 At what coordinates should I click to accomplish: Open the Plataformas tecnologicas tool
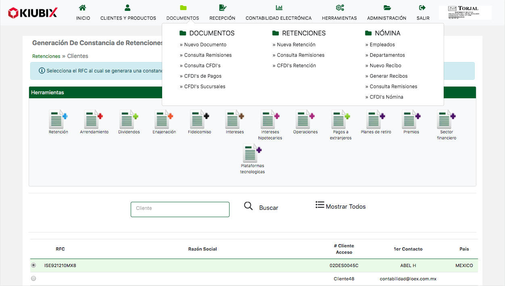click(x=252, y=153)
